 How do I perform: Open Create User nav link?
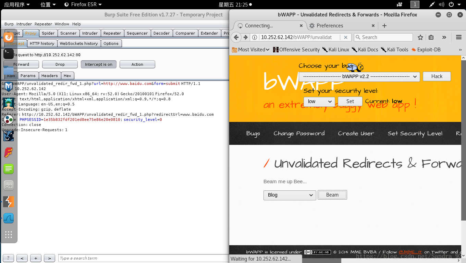coord(356,134)
